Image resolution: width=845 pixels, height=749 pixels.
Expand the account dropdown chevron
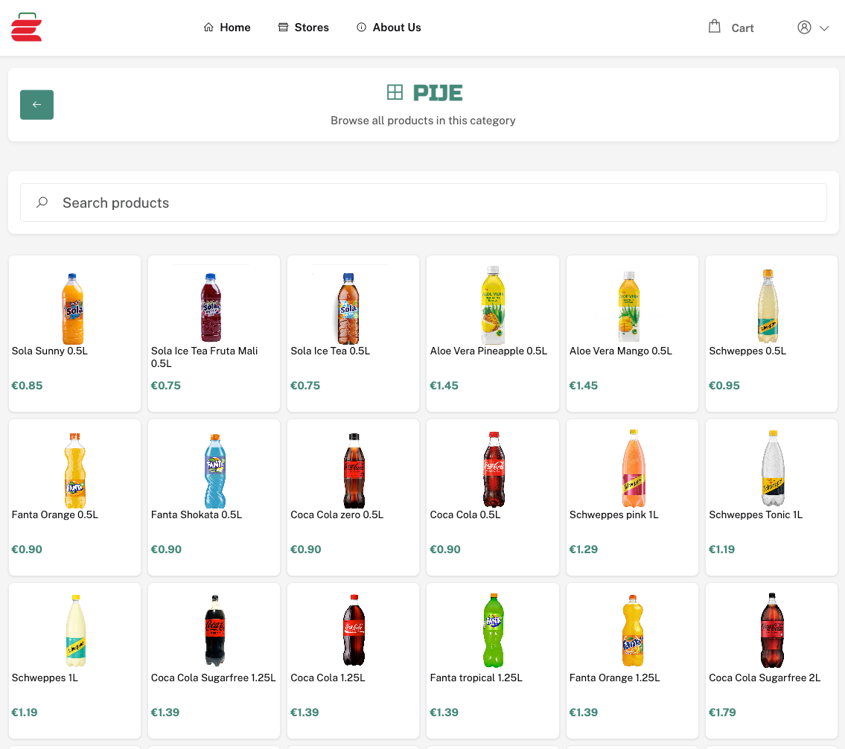(x=824, y=28)
